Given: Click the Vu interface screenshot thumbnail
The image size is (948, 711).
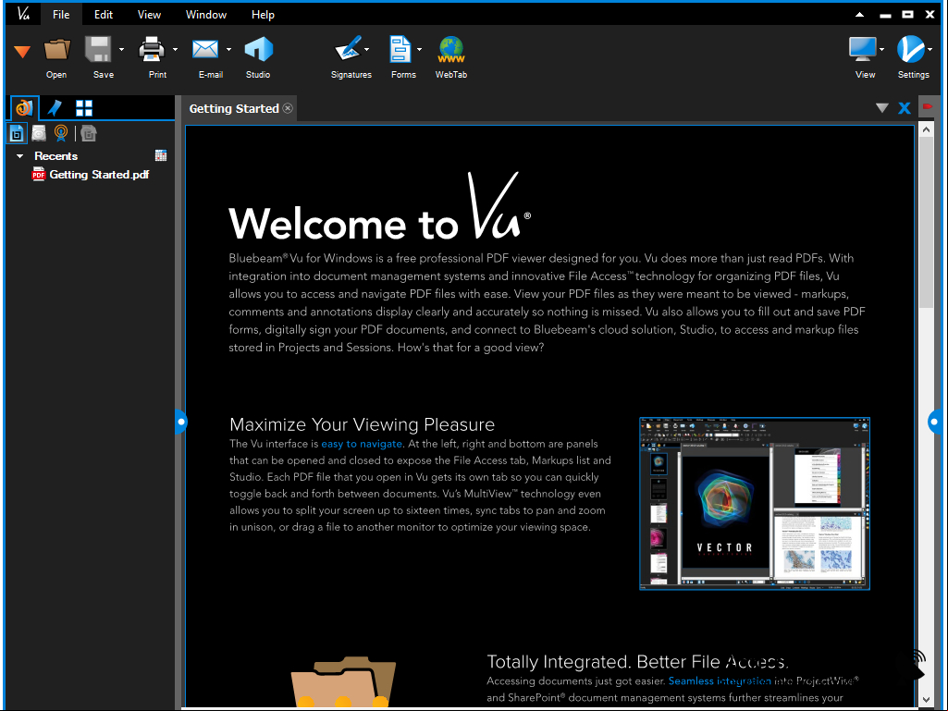Looking at the screenshot, I should [x=755, y=503].
